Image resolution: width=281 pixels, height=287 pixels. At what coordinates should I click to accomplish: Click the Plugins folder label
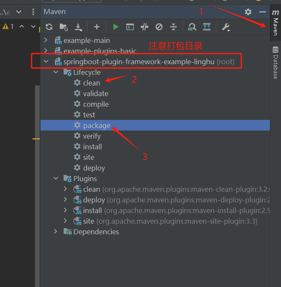pyautogui.click(x=85, y=179)
